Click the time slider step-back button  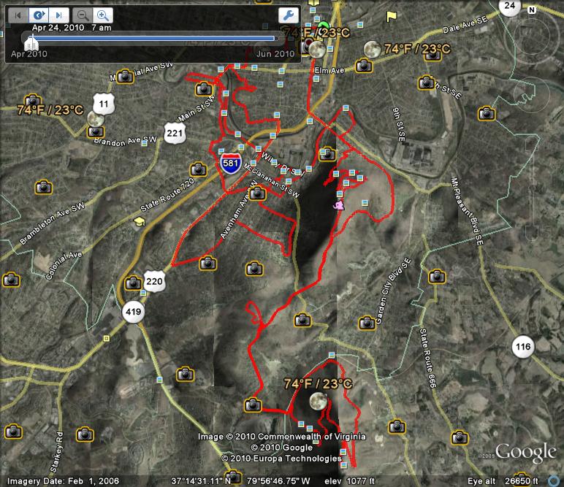point(15,15)
